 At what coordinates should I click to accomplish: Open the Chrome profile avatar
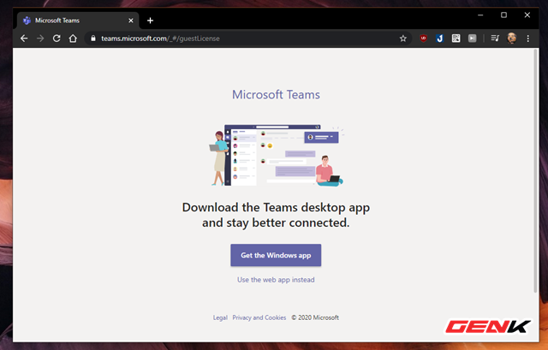click(511, 39)
